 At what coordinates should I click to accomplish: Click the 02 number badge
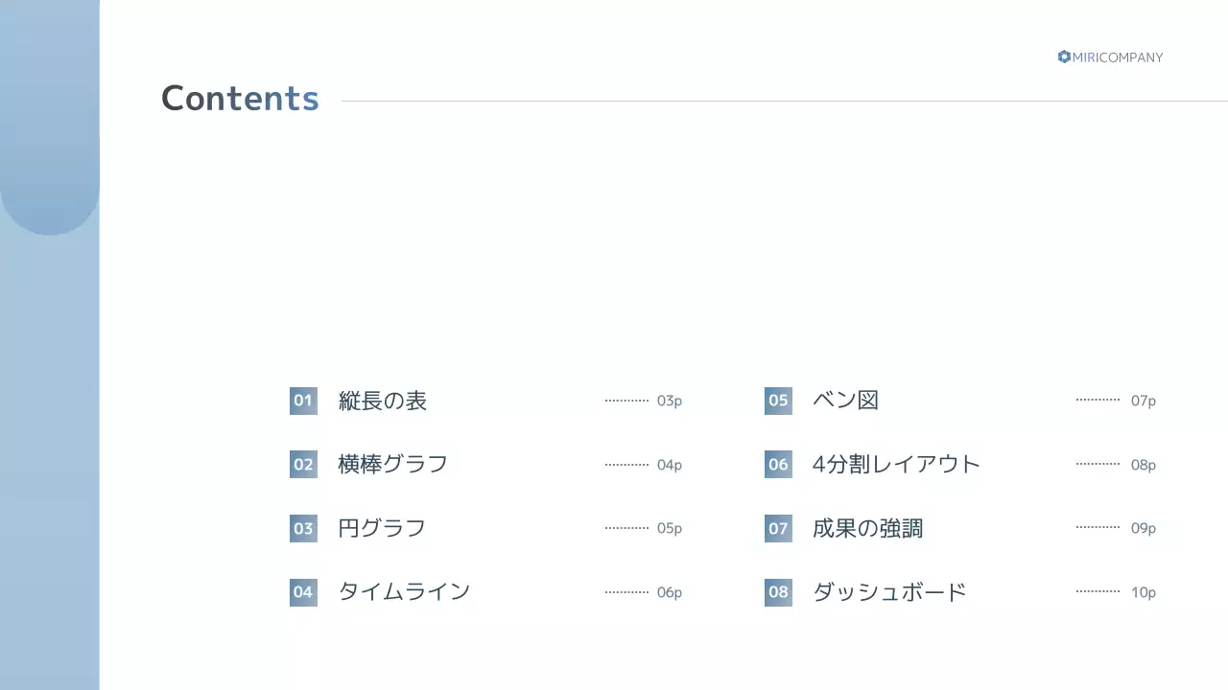click(x=303, y=465)
